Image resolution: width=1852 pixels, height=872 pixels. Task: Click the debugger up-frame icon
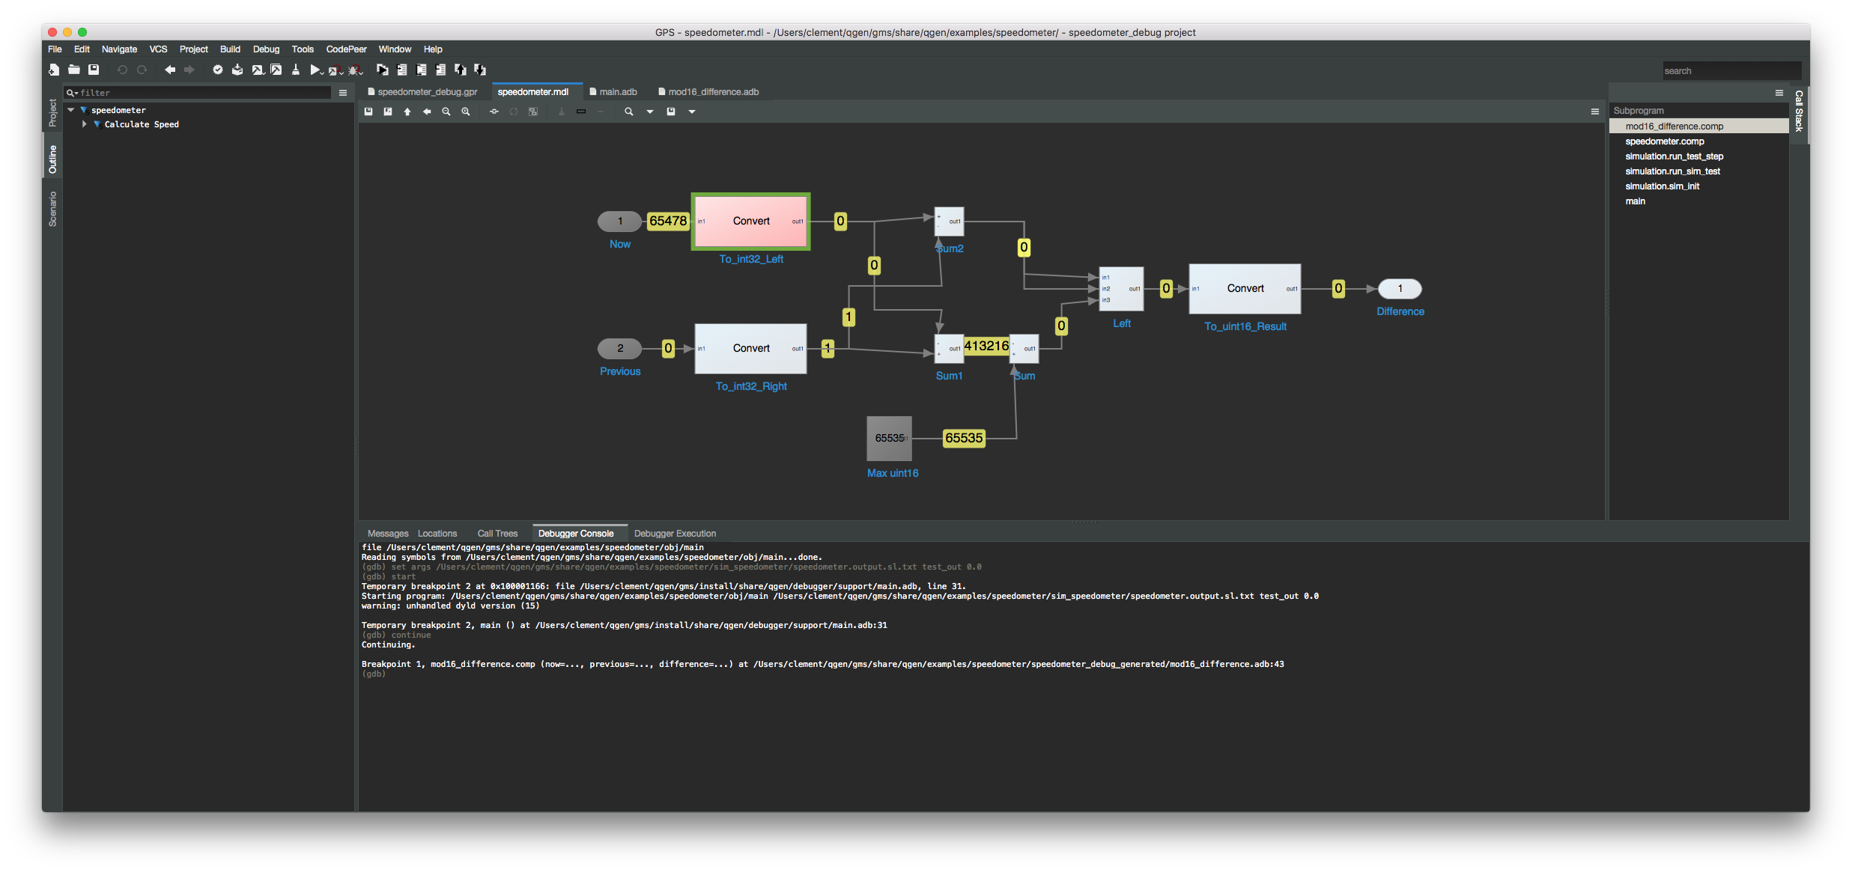tap(461, 70)
